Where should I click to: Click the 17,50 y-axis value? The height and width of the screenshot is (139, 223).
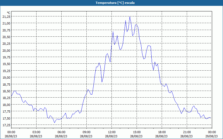[6, 118]
